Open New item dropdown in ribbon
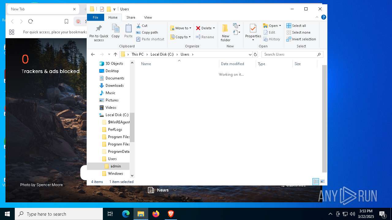Image resolution: width=392 pixels, height=220 pixels. tap(237, 26)
